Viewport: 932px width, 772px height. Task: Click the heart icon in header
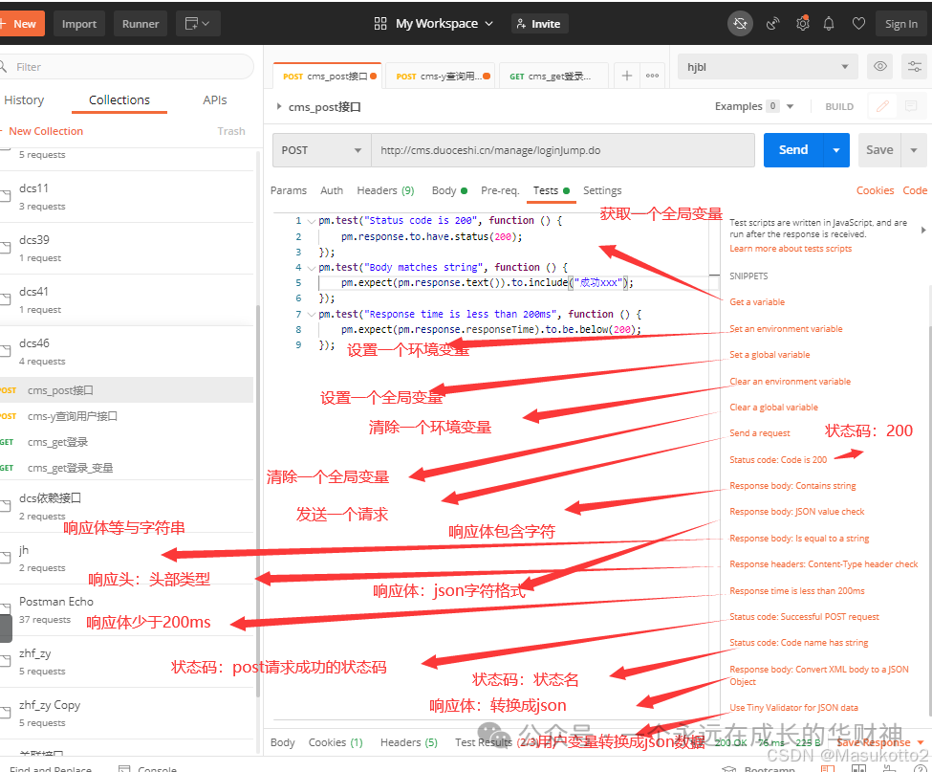click(858, 24)
